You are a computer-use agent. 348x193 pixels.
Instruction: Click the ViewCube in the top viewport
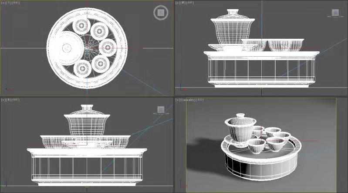click(160, 13)
